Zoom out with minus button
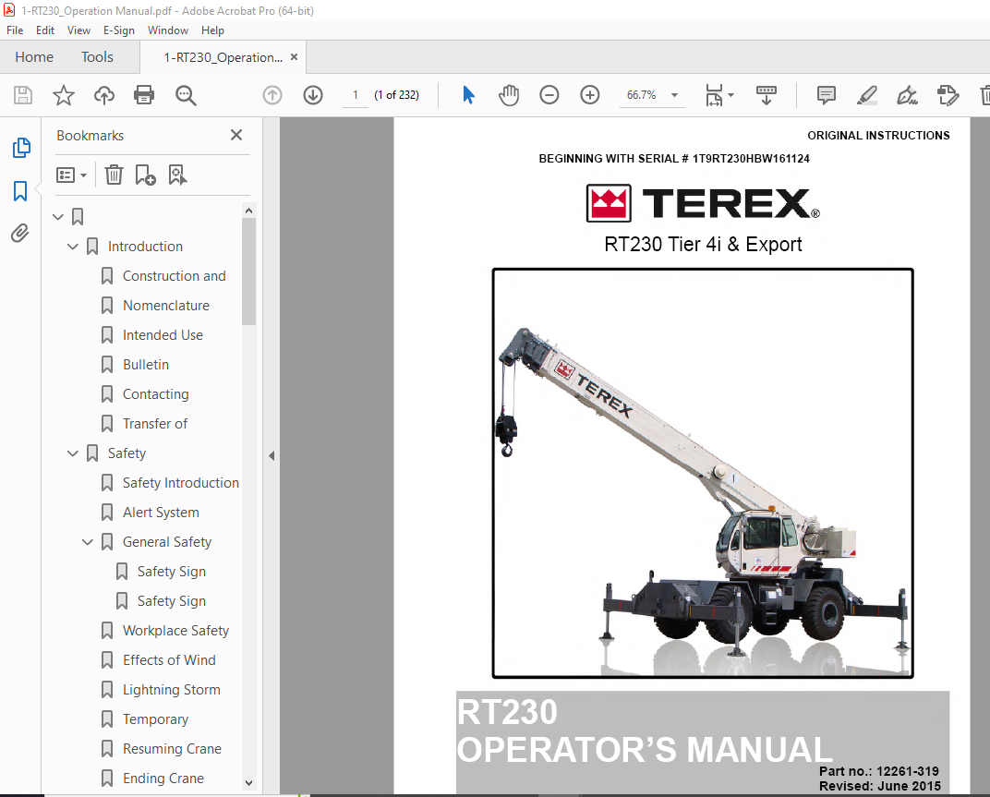Screen dimensions: 990x797 point(549,95)
